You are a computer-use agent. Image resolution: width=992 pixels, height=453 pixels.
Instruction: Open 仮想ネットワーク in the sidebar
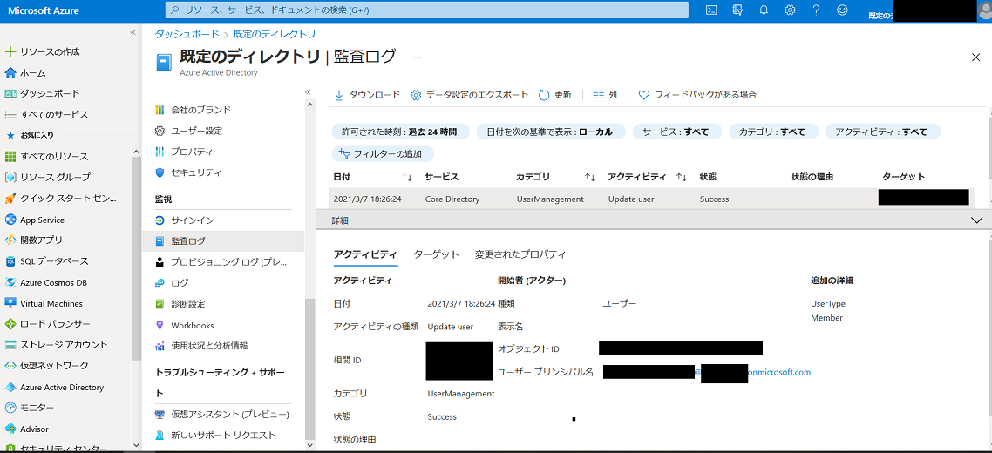46,366
